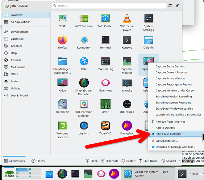The height and width of the screenshot is (180, 204).
Task: Open Internet category
Action: tap(26, 60)
